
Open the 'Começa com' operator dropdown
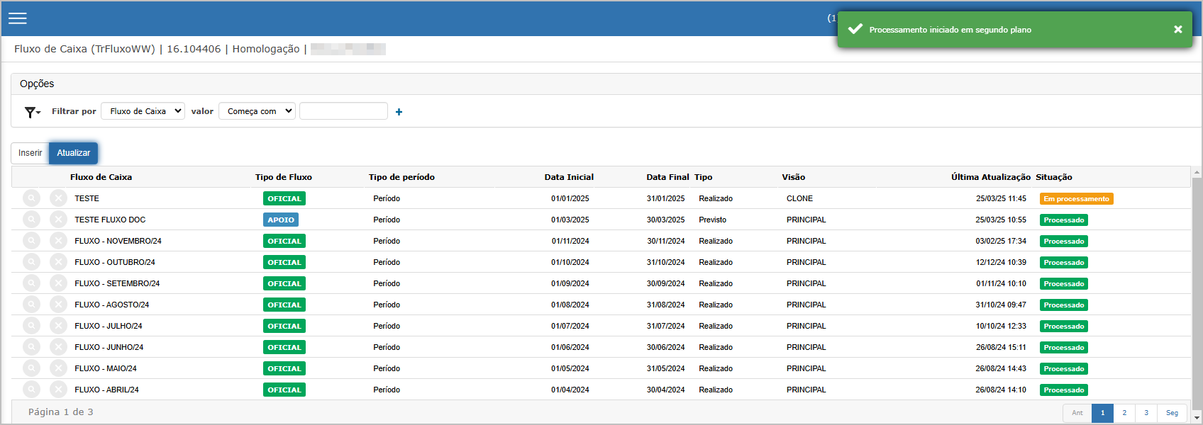coord(257,111)
